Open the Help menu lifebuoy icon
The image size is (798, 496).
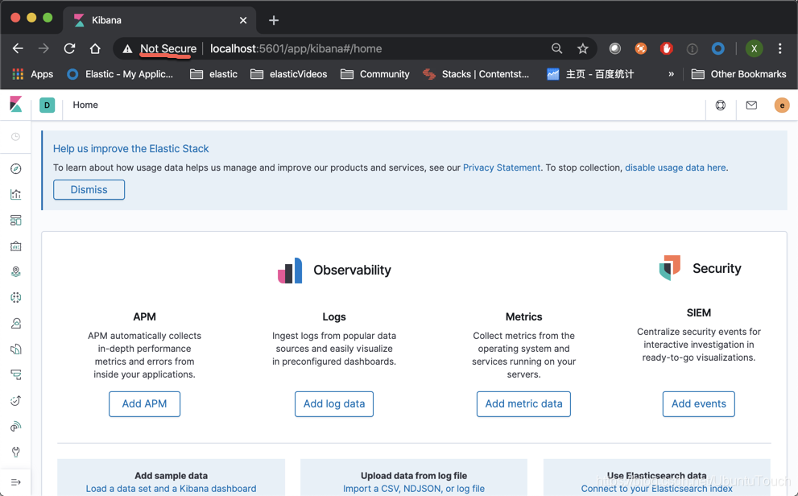coord(721,105)
